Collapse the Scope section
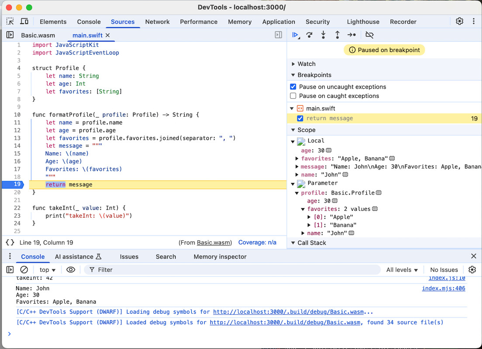 tap(293, 130)
